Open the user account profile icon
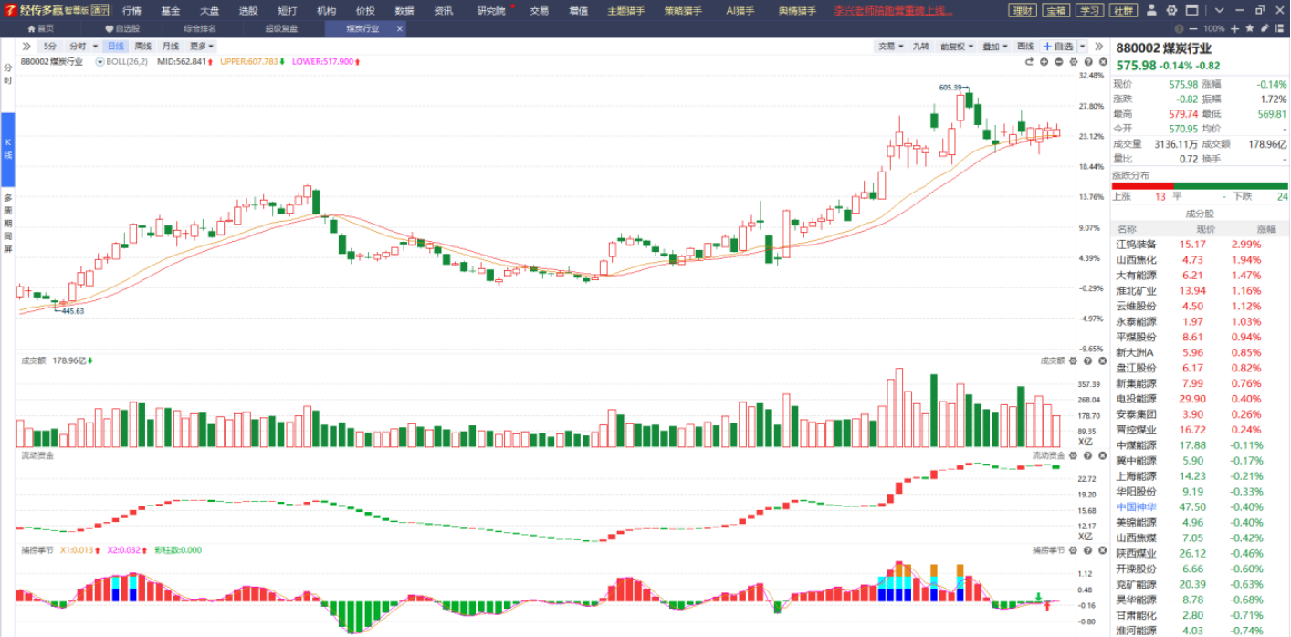 coord(1151,11)
